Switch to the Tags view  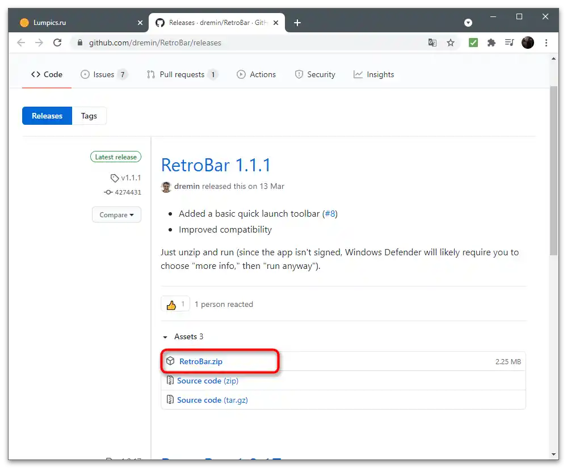[89, 116]
